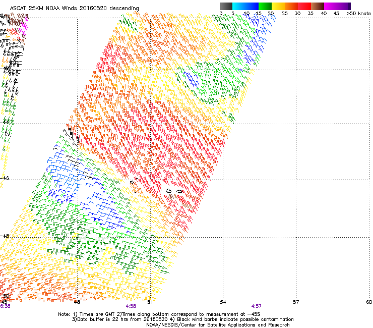Viewport: 373px width, 328px height.
Task: Click the cyan-to-blue 5-15 knots legend segment
Action: tap(245, 6)
